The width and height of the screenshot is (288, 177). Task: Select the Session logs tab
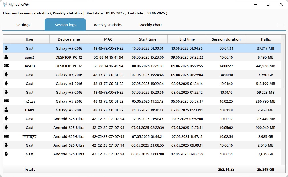tap(65, 25)
